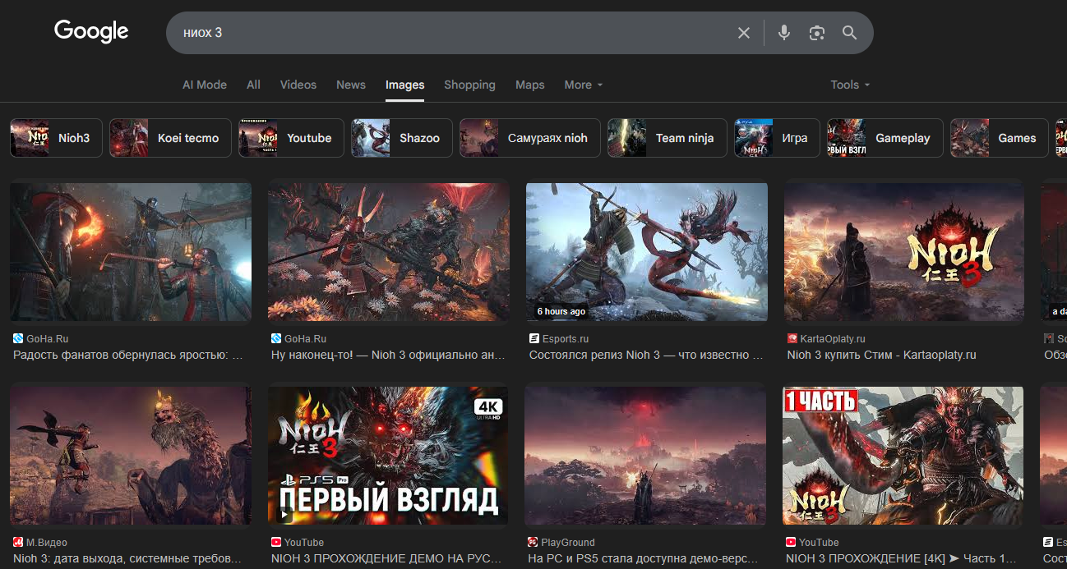Select the Самураях nioh filter chip
The width and height of the screenshot is (1067, 569).
pyautogui.click(x=530, y=138)
